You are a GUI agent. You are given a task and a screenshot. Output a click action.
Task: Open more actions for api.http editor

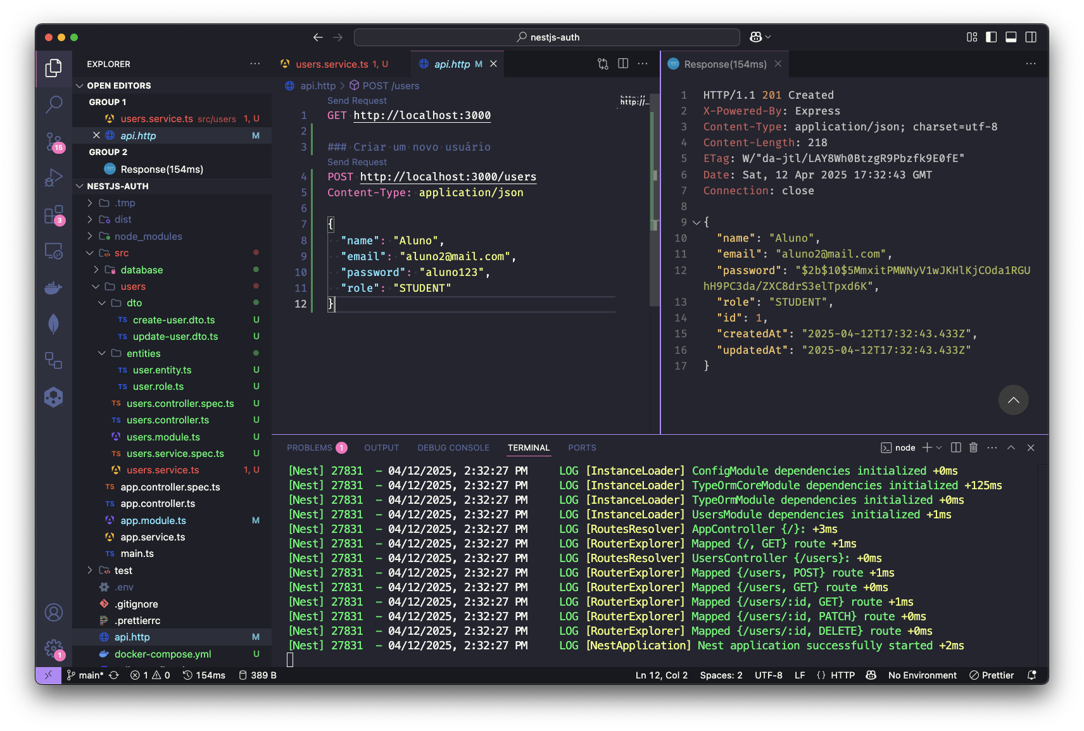coord(643,63)
